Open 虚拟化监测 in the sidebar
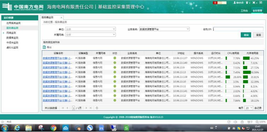Viewport: 267px width, 132px height. point(12,47)
